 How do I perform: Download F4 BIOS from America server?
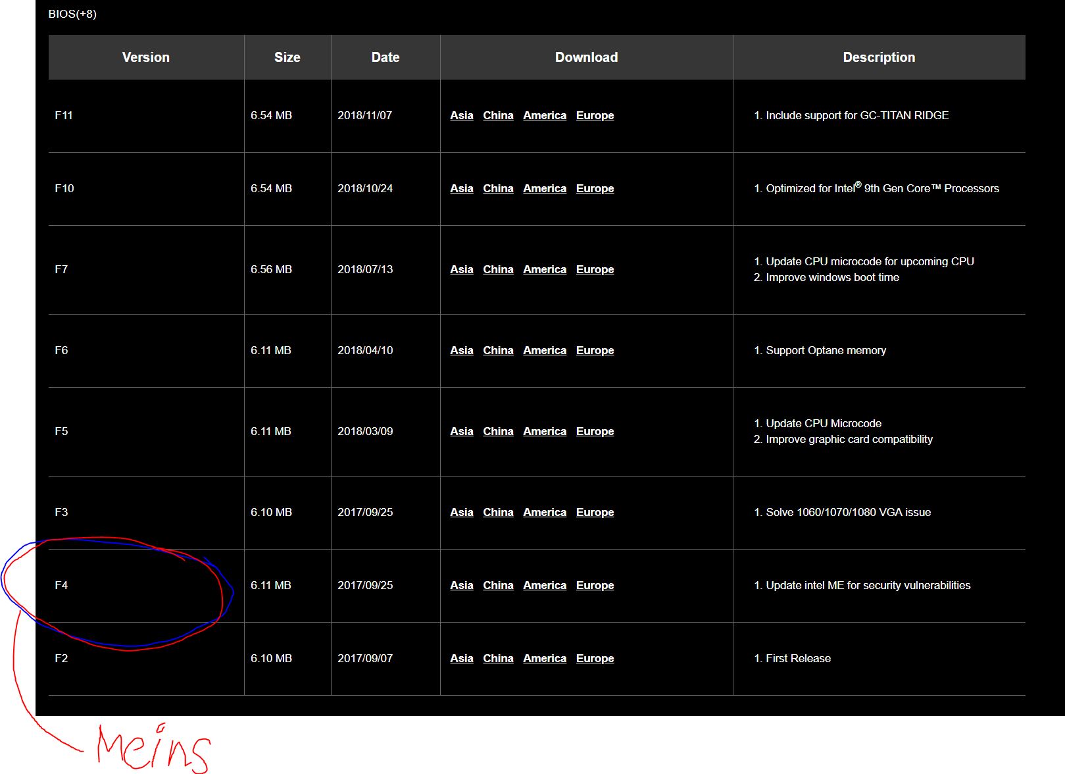coord(545,585)
